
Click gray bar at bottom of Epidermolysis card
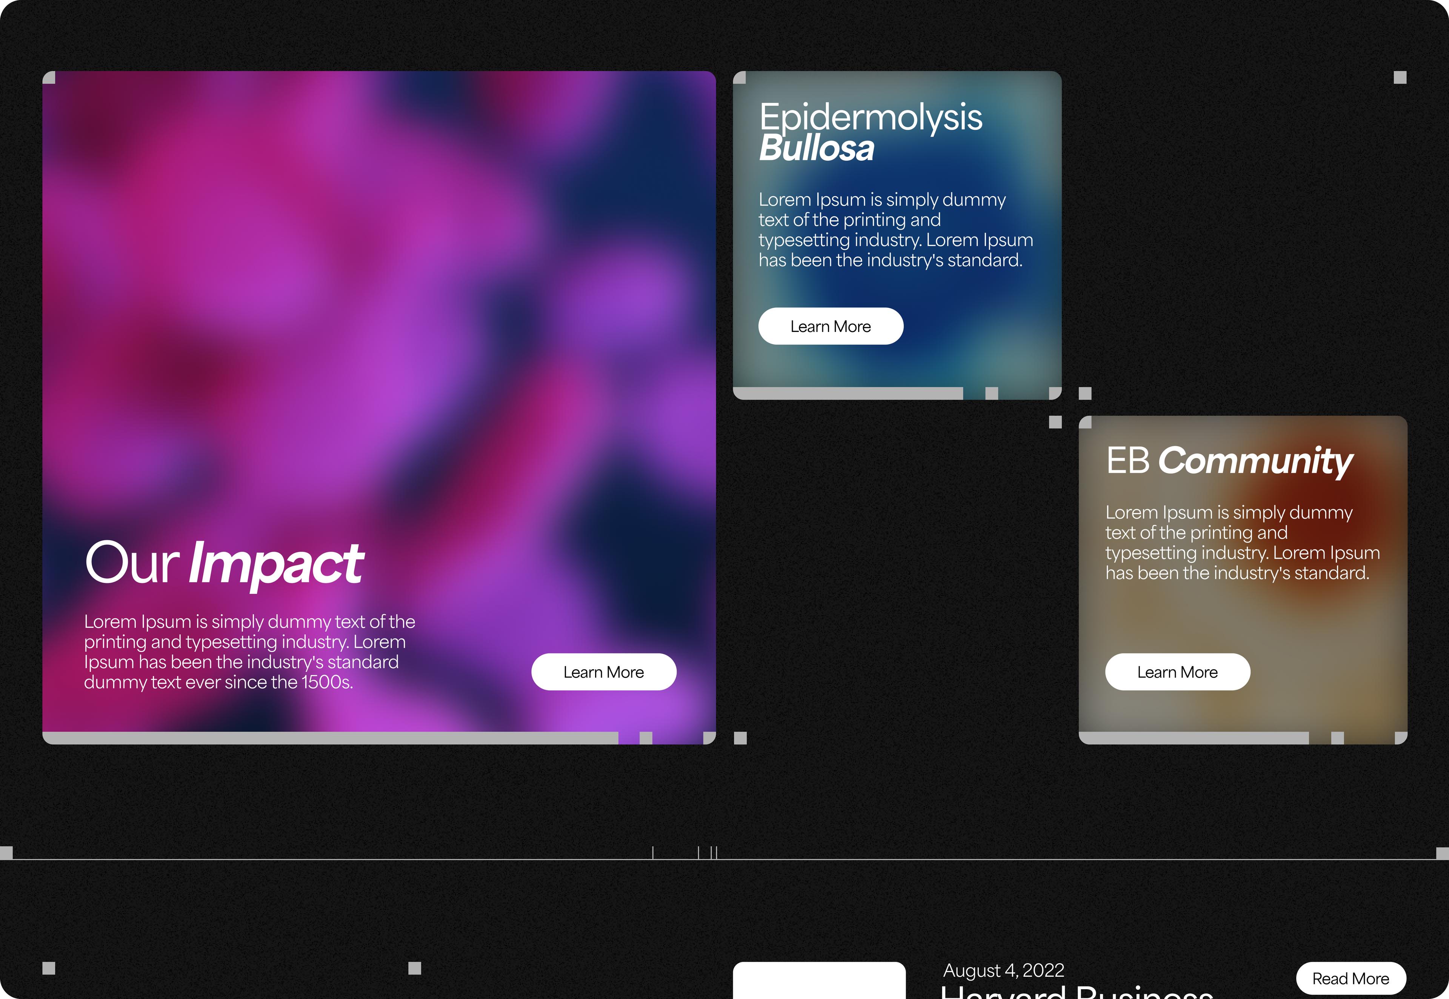click(x=848, y=393)
